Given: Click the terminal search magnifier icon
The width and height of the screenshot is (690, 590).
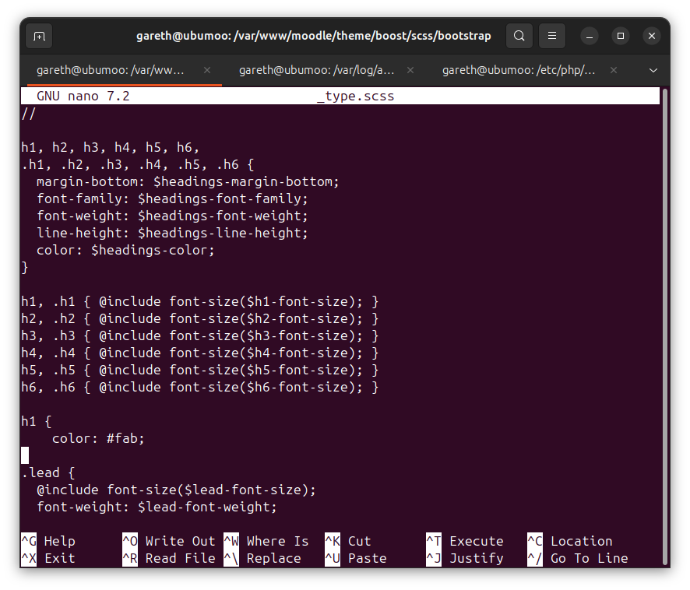Looking at the screenshot, I should pos(519,36).
